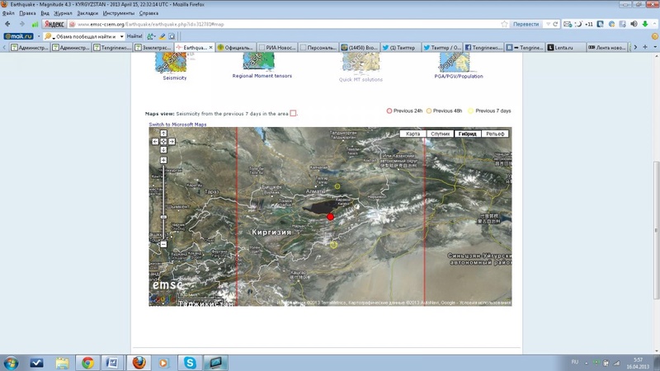660x371 pixels.
Task: Open the Инструменты menu
Action: pyautogui.click(x=119, y=14)
